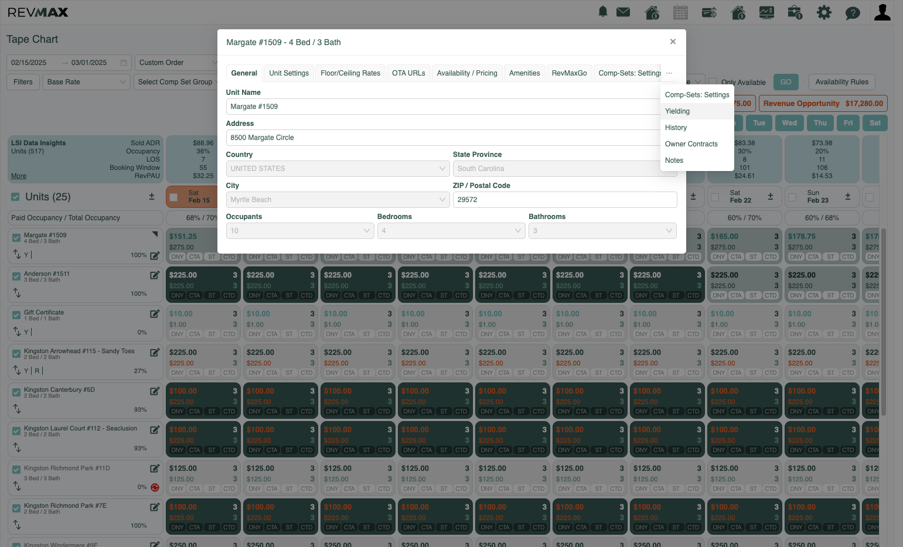Screen dimensions: 903x547
Task: Open the envelope messages icon
Action: pos(623,12)
